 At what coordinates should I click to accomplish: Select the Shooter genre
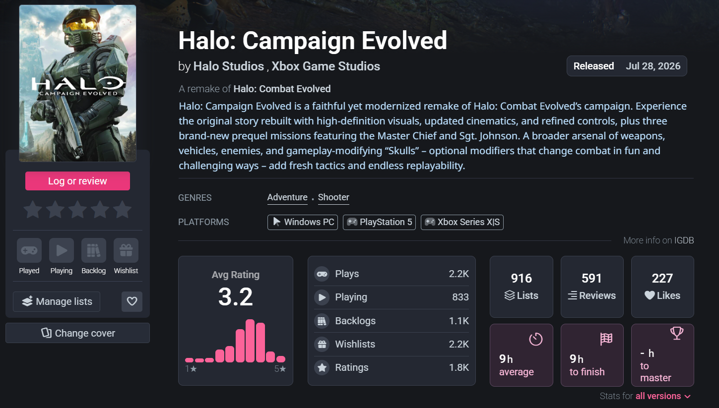pyautogui.click(x=333, y=197)
